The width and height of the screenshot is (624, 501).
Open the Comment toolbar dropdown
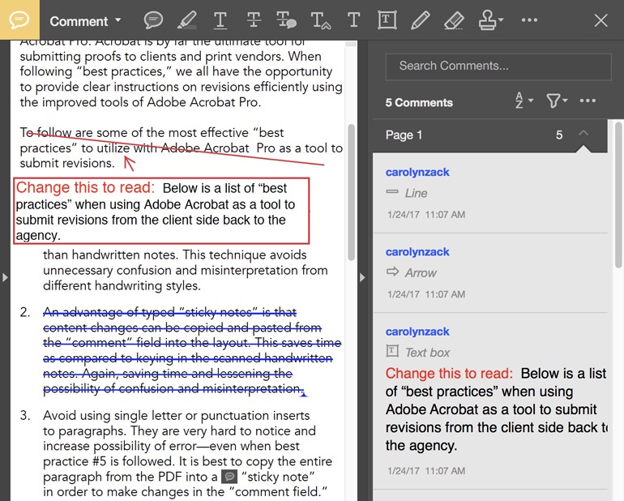point(85,21)
